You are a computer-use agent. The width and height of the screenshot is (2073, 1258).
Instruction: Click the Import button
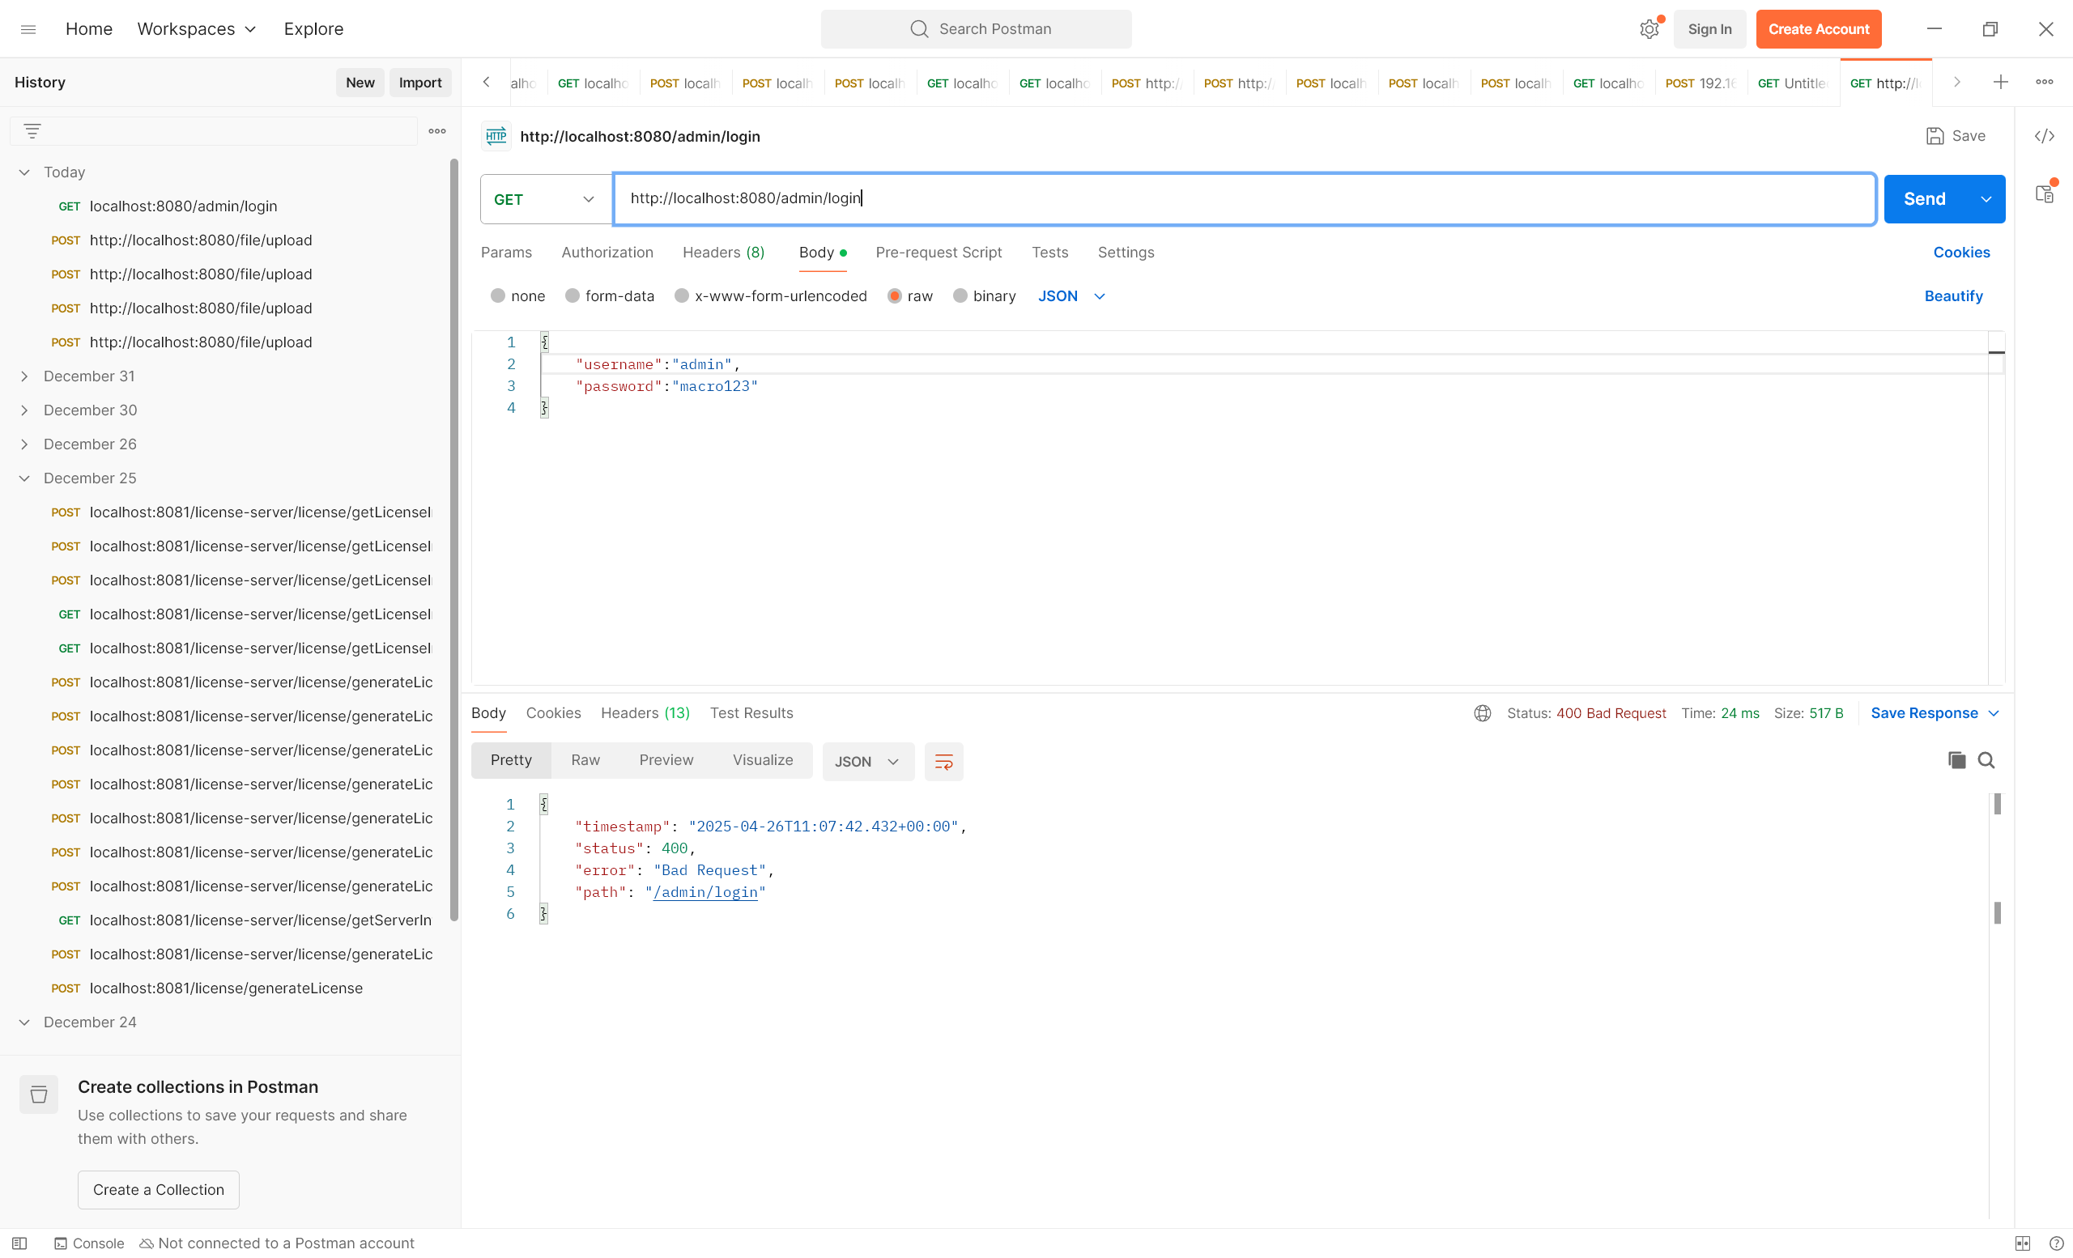pyautogui.click(x=419, y=83)
